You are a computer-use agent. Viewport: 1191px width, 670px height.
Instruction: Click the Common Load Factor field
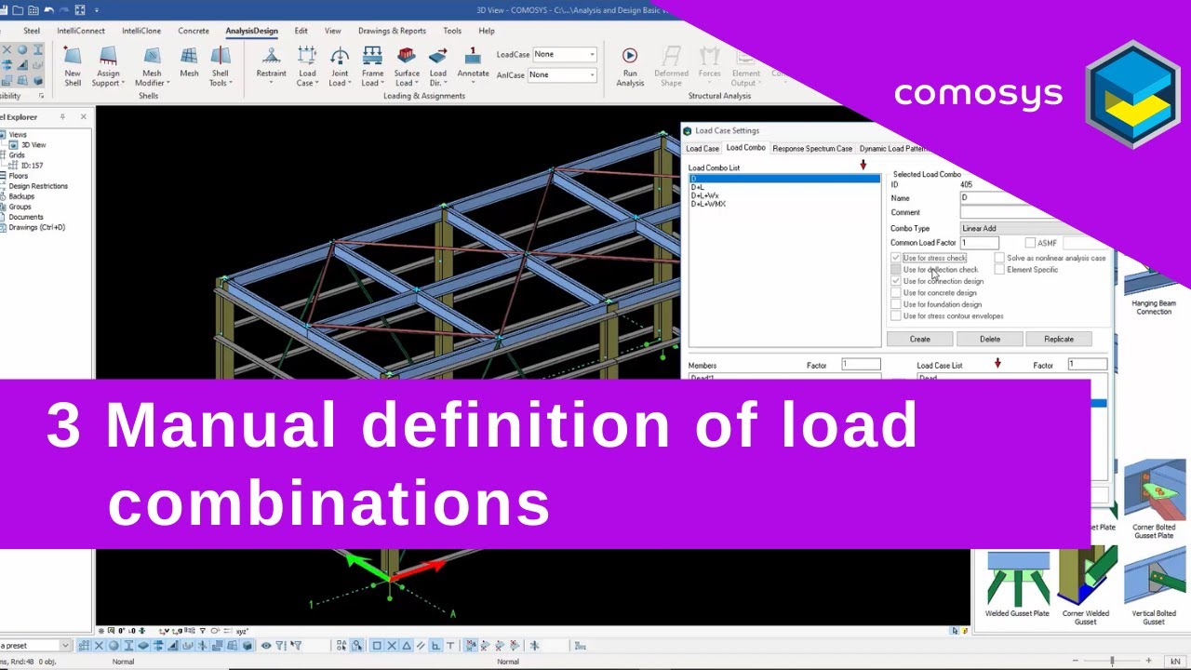click(x=979, y=243)
